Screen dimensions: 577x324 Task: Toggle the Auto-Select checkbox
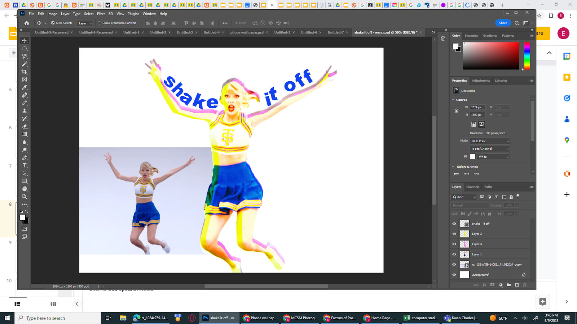(x=53, y=23)
